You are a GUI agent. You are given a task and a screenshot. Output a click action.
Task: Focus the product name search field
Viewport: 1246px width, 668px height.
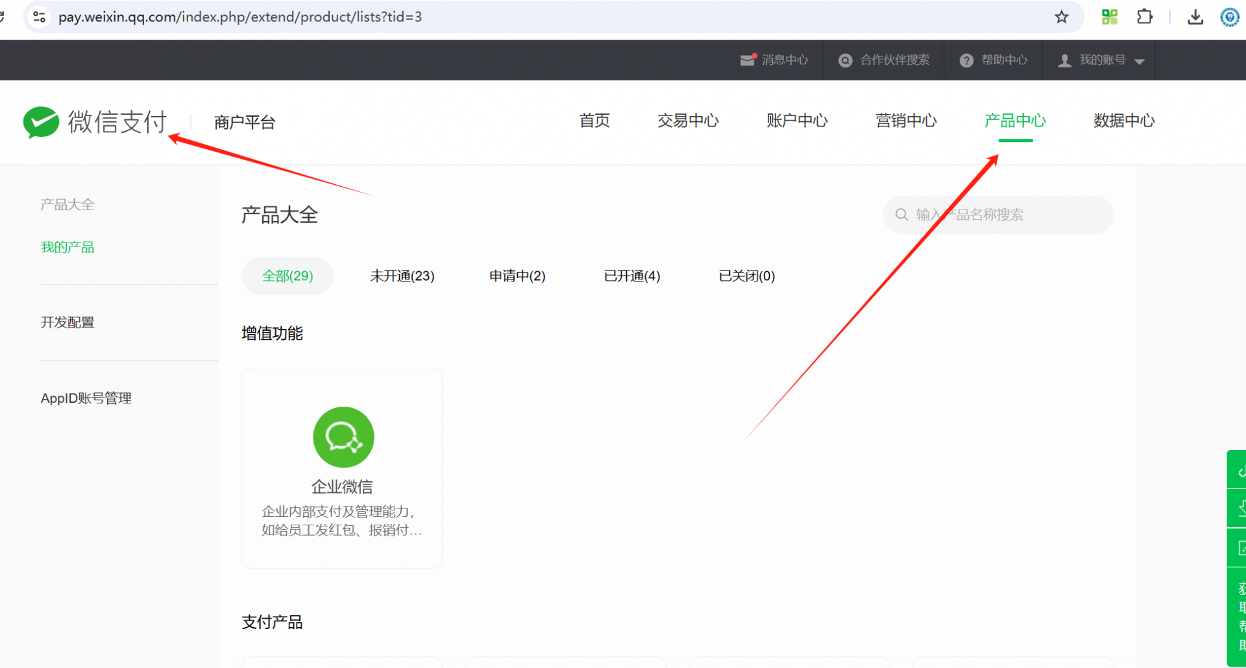coord(998,215)
